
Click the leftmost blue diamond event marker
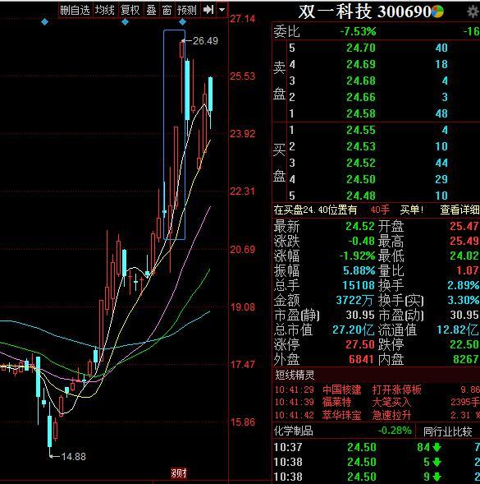[x=44, y=22]
